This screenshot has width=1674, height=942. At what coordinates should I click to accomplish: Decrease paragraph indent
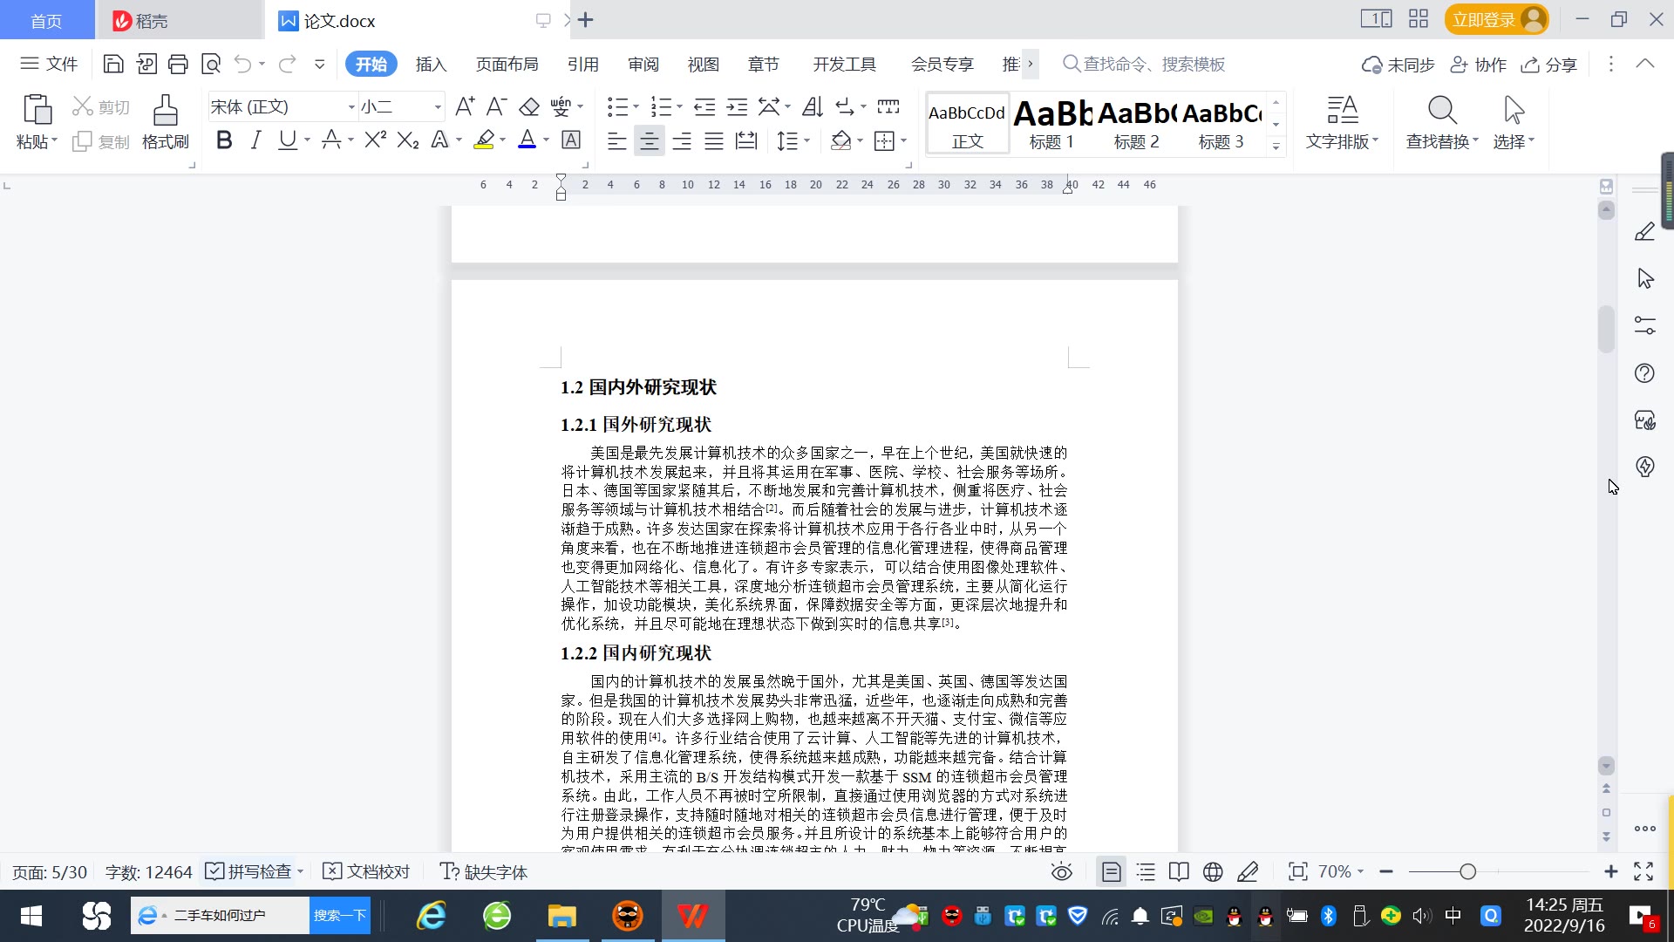pyautogui.click(x=704, y=107)
